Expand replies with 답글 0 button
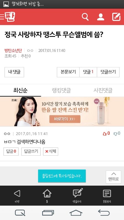Viewport: 124px width, 220px height. pyautogui.click(x=11, y=152)
